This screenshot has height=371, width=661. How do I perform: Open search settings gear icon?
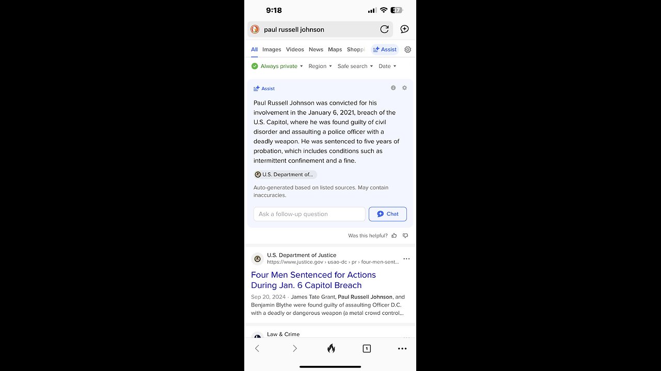[x=407, y=49]
